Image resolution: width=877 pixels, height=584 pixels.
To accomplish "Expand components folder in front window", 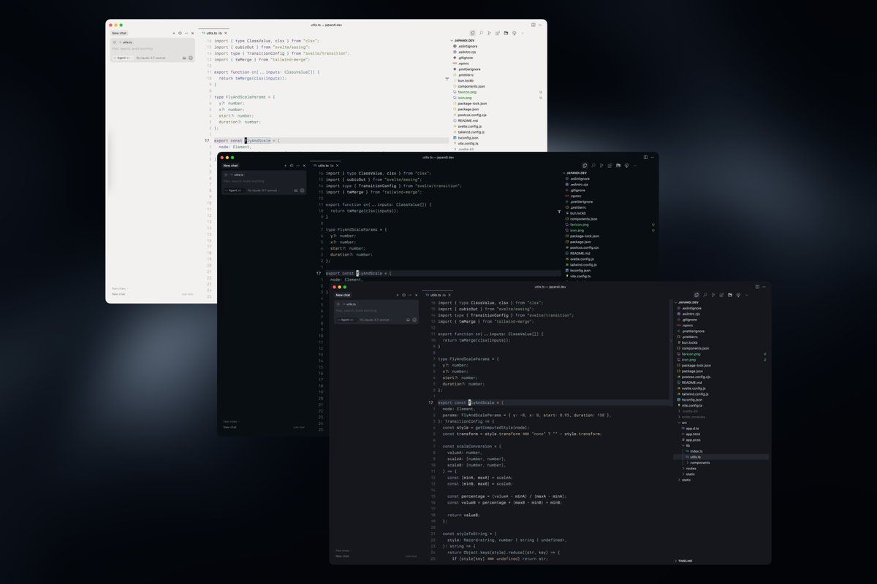I will coord(699,463).
